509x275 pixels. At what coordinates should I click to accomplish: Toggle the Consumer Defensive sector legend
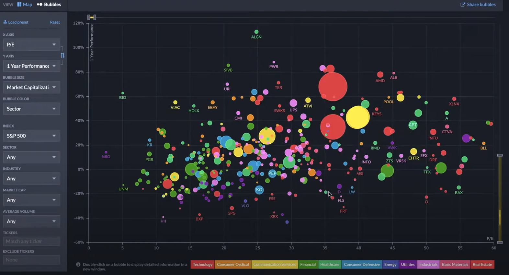click(362, 264)
